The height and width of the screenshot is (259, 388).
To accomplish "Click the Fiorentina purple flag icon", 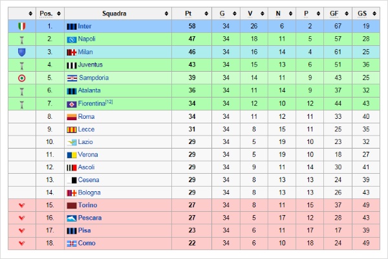I will pos(72,104).
